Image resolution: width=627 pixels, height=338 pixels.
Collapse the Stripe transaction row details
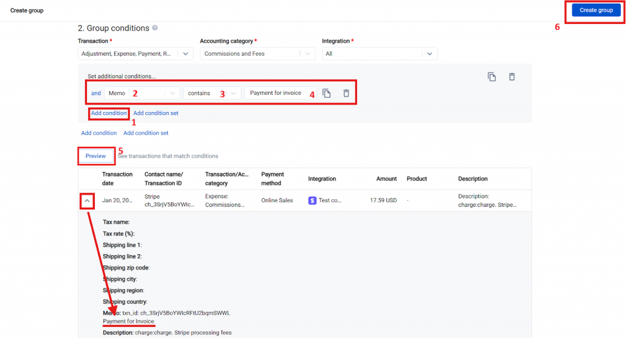pos(87,200)
